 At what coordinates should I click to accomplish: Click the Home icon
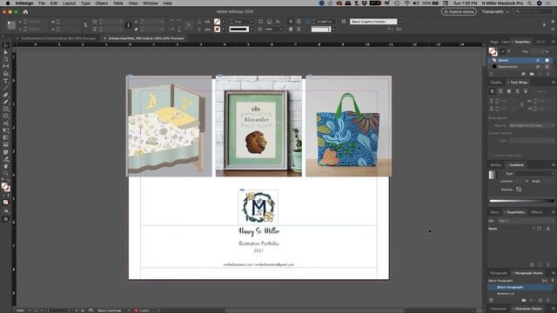tap(25, 11)
